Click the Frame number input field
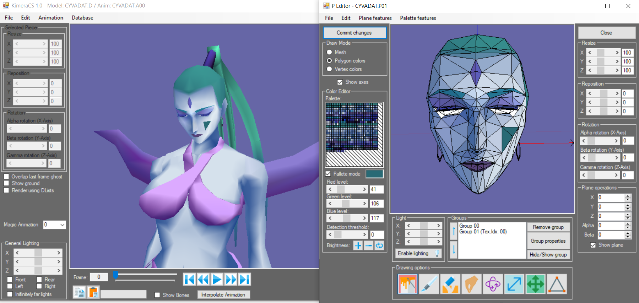 99,277
